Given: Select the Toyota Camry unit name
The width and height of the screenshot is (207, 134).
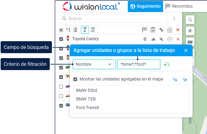Looking at the screenshot, I should click(85, 39).
